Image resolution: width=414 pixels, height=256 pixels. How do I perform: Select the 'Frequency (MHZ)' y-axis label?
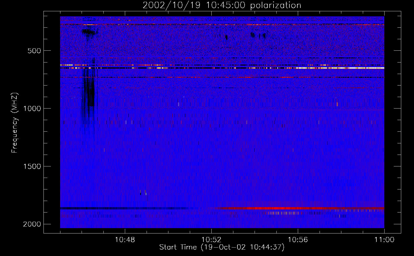click(15, 123)
